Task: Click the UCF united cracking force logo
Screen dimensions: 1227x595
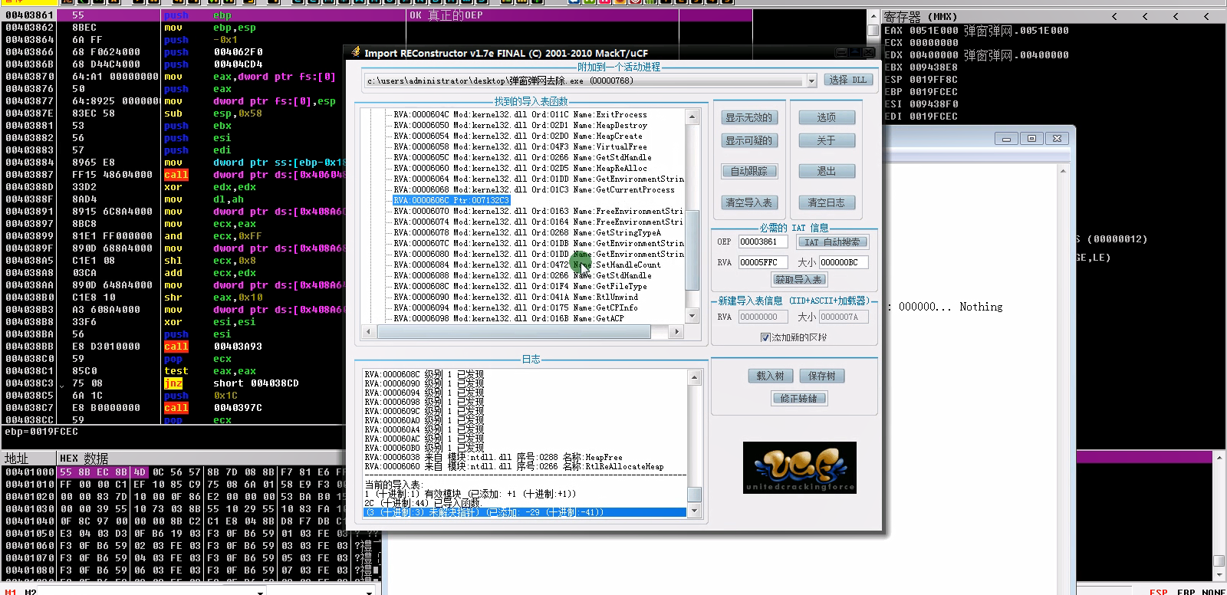Action: click(800, 467)
